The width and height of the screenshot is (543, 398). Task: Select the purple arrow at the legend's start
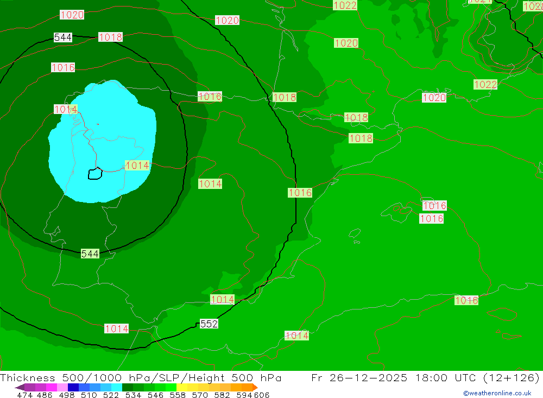20,387
